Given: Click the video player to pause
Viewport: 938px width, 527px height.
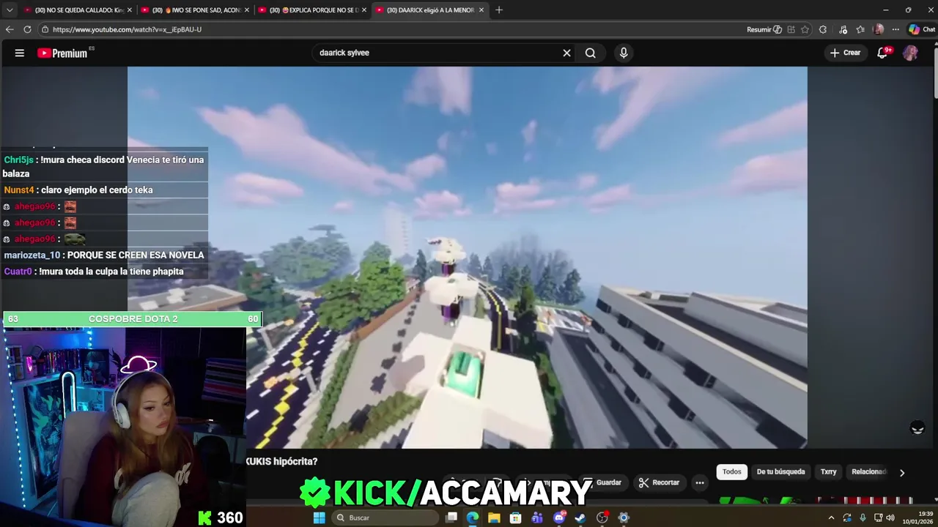Looking at the screenshot, I should (x=468, y=257).
